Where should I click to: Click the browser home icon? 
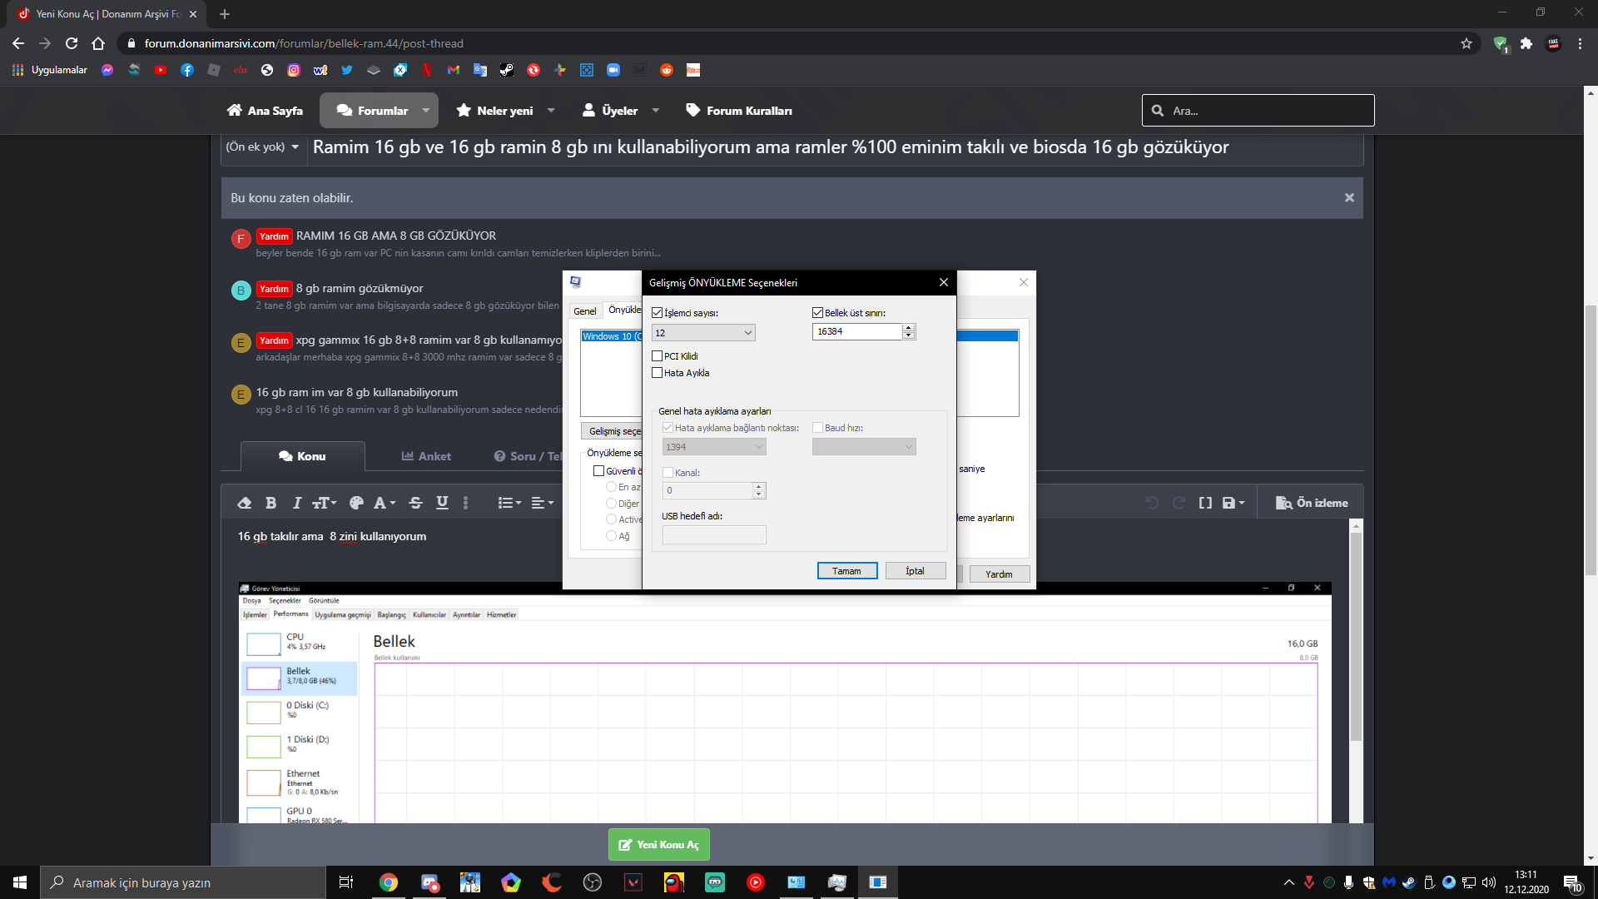click(x=98, y=43)
